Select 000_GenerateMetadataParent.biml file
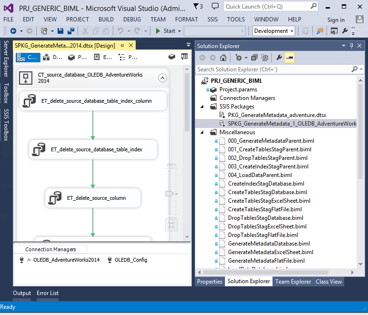368x315 pixels. coord(271,141)
